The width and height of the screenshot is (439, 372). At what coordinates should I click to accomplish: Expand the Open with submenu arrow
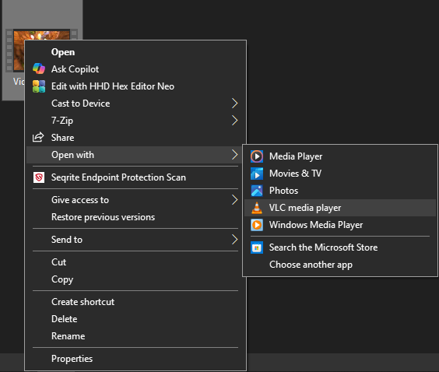pyautogui.click(x=234, y=155)
